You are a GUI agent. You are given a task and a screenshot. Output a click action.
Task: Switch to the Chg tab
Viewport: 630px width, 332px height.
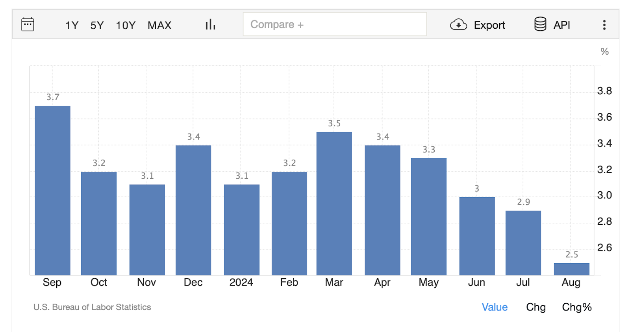[x=536, y=307]
